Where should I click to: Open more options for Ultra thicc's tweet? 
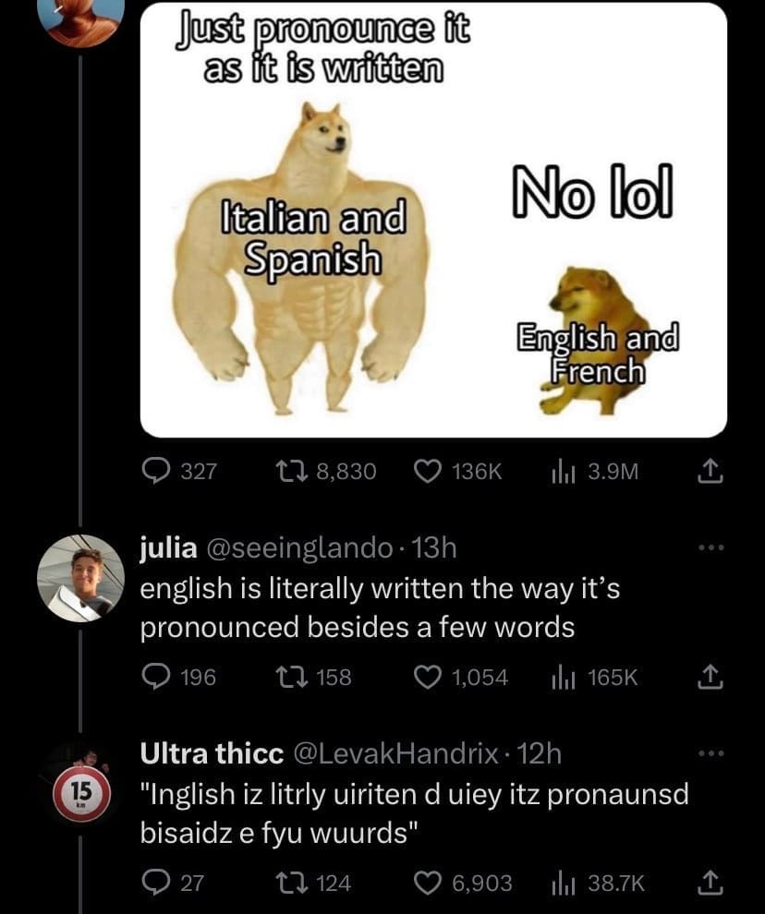(712, 753)
